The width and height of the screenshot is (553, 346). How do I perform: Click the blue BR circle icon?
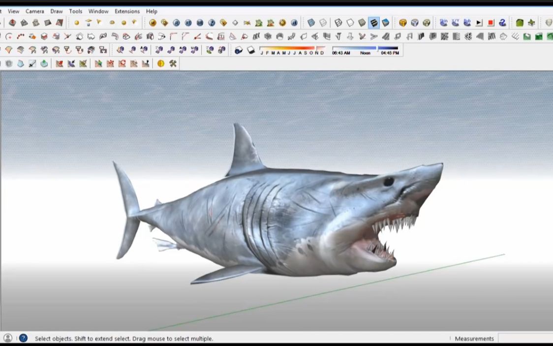tap(200, 23)
